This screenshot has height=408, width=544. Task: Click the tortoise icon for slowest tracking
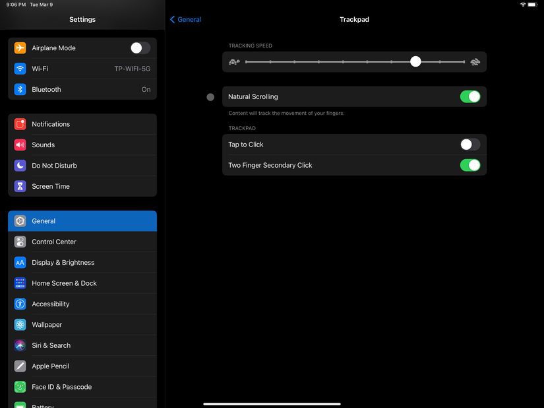point(234,61)
